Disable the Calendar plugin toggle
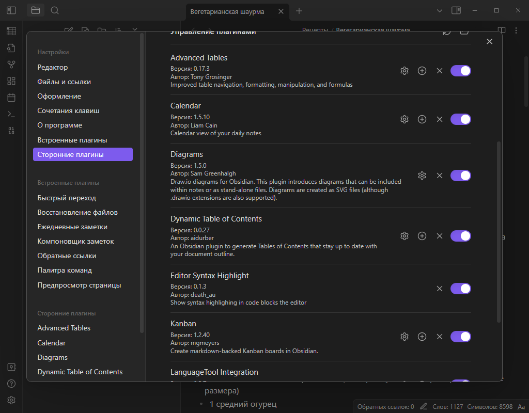529x413 pixels. click(x=460, y=119)
